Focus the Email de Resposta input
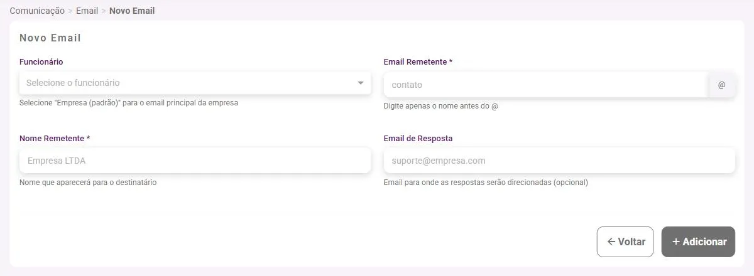This screenshot has width=754, height=276. (x=559, y=161)
